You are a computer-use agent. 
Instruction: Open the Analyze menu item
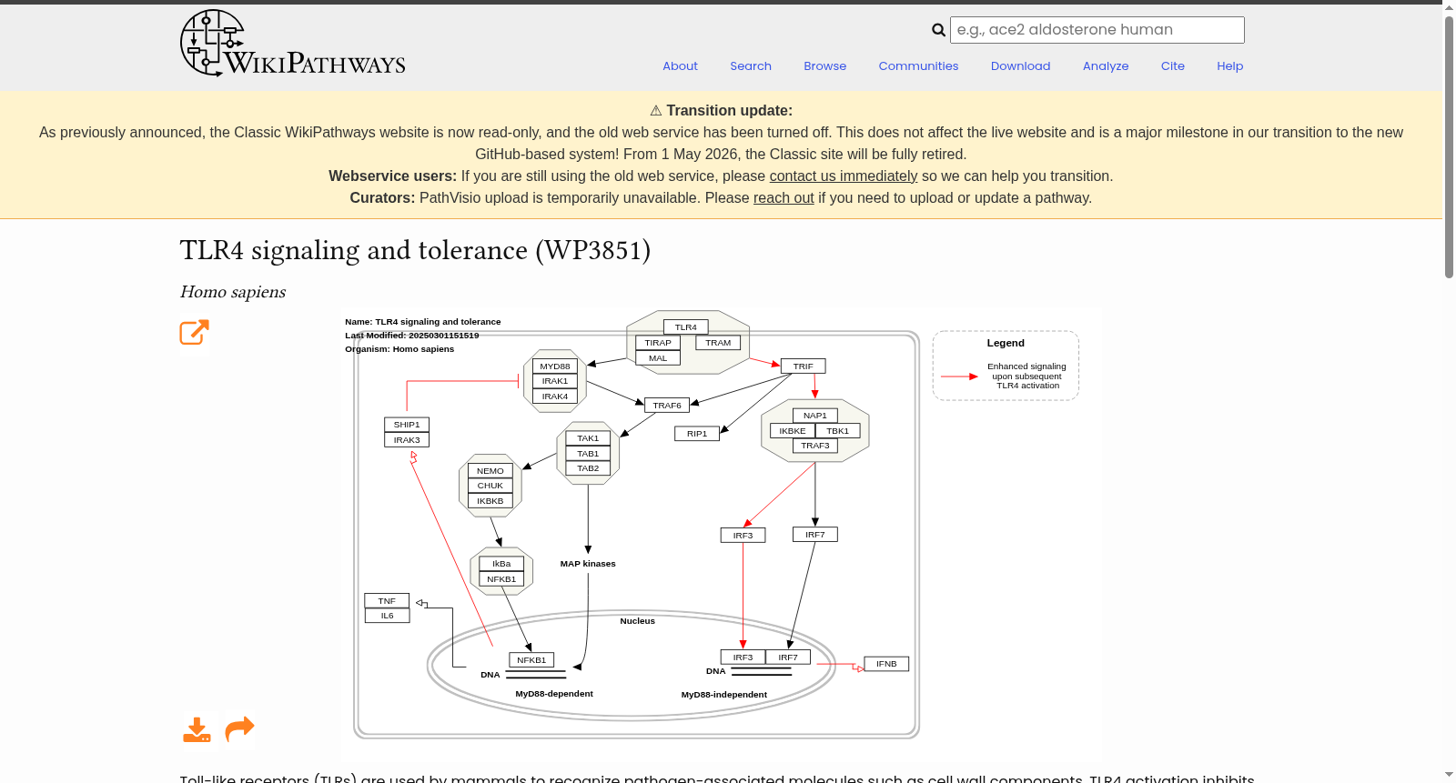point(1106,66)
